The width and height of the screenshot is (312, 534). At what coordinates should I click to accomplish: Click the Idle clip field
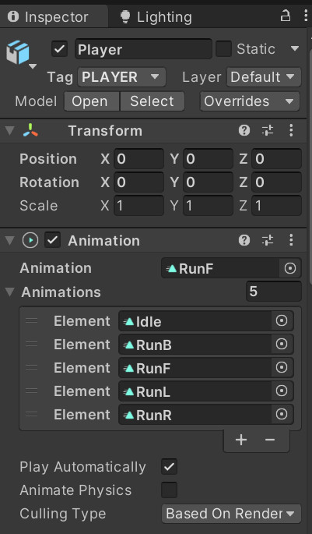click(x=195, y=321)
